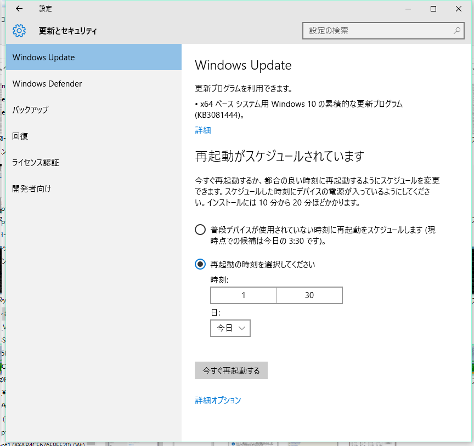Open the バックアップ section
The width and height of the screenshot is (474, 446).
point(94,110)
